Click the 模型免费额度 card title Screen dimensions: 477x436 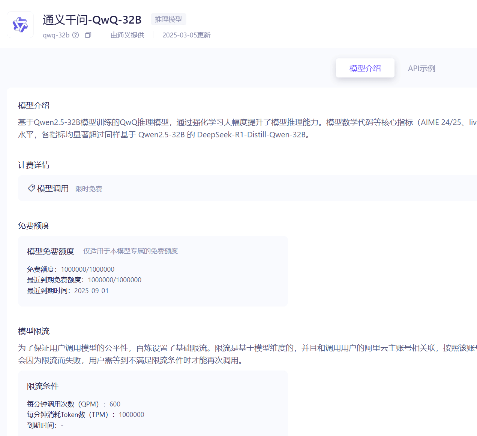pyautogui.click(x=51, y=251)
